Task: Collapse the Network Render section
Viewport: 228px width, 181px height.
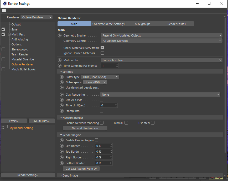Action: (x=61, y=117)
